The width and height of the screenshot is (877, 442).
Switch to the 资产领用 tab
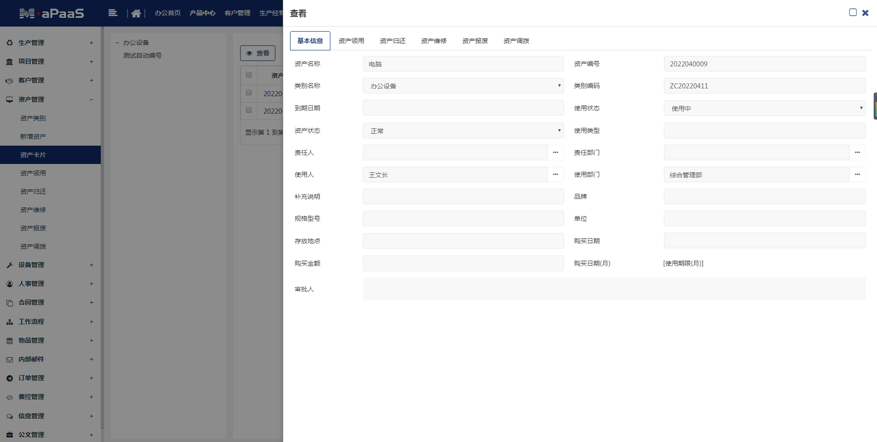351,41
